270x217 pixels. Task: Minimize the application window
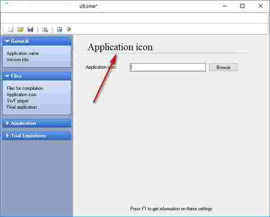tap(225, 6)
